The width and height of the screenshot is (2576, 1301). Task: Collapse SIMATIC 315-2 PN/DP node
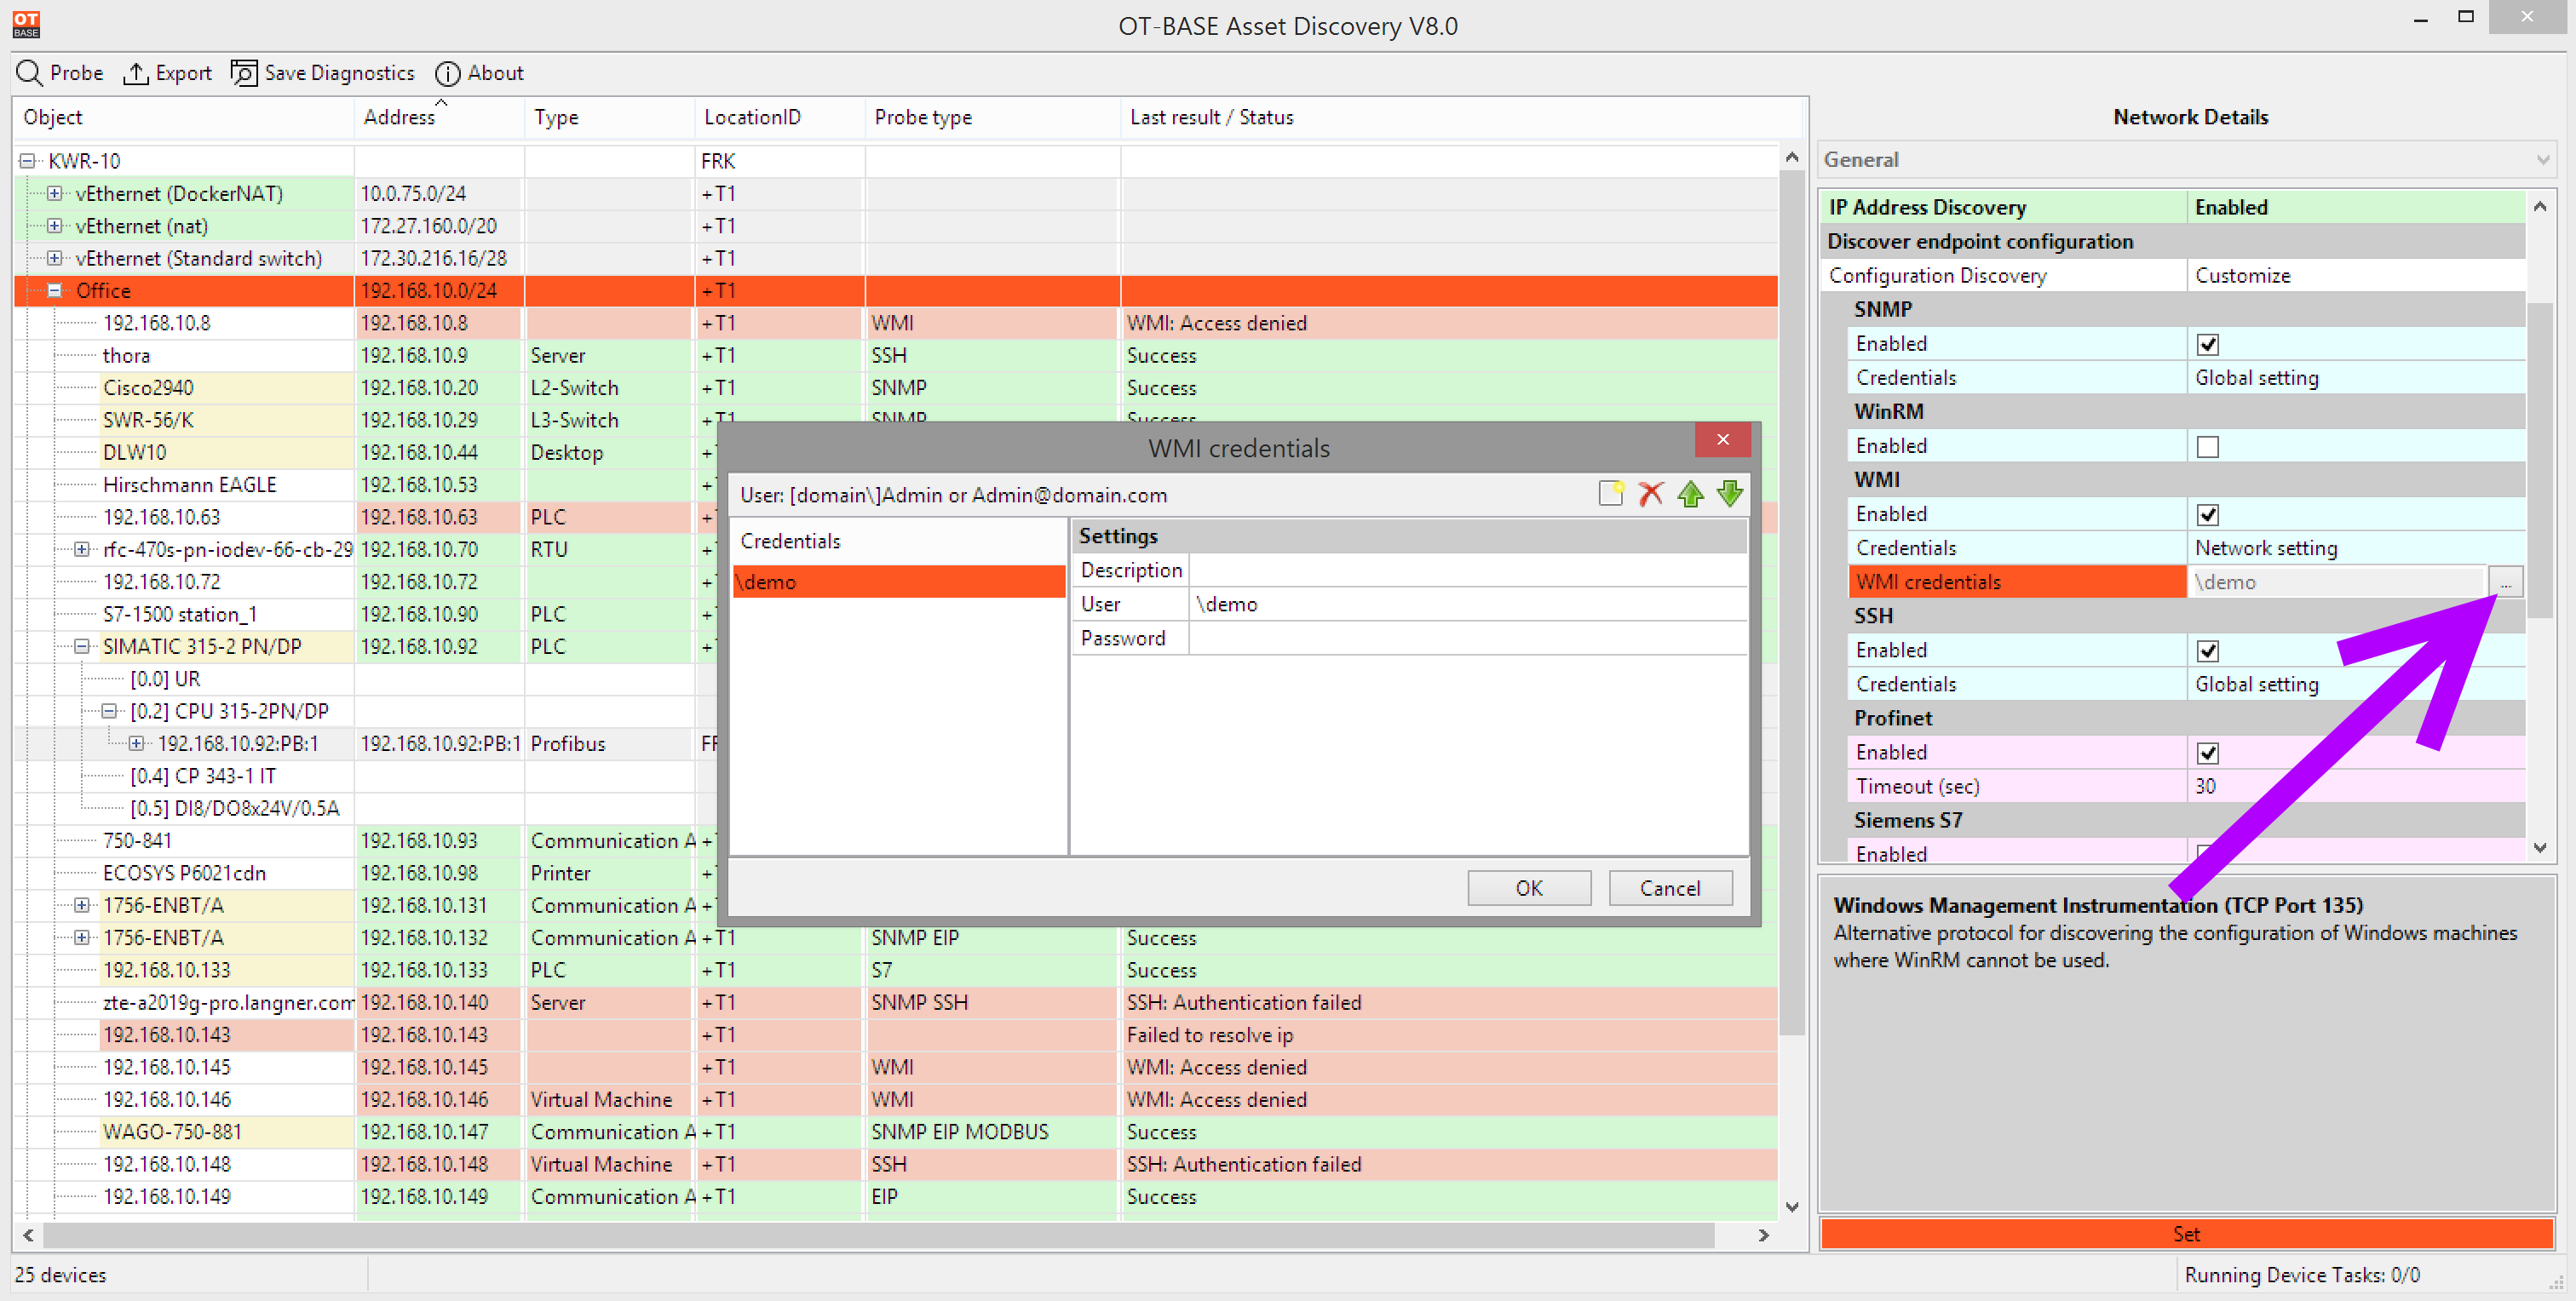(82, 646)
